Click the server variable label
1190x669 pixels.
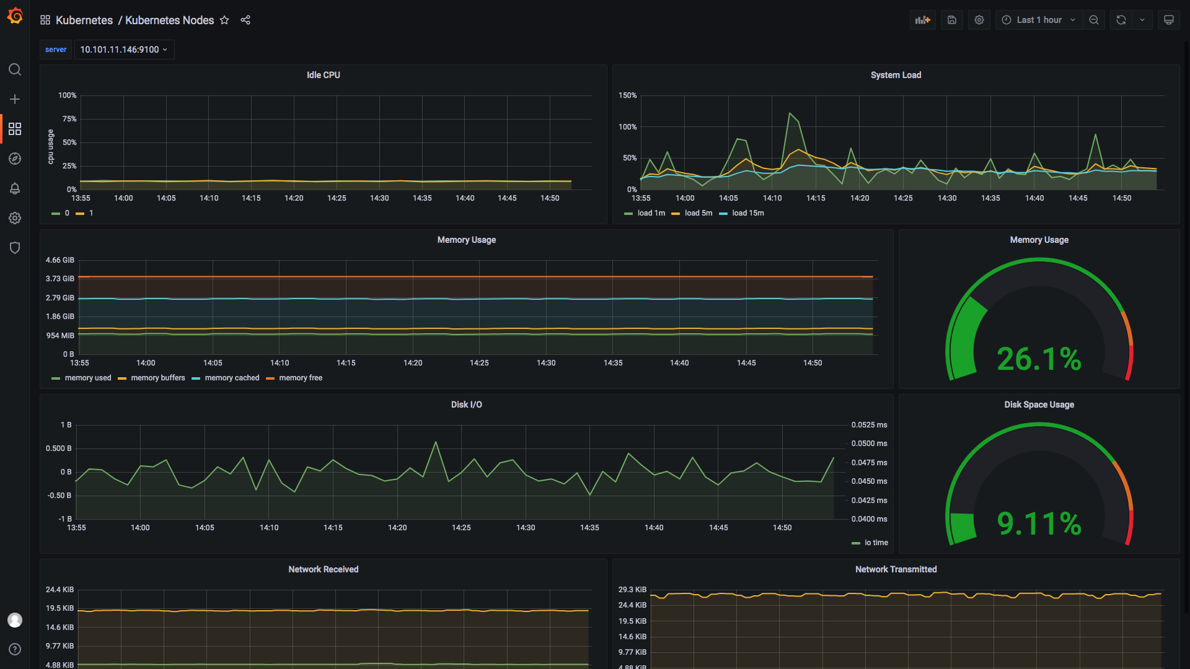pyautogui.click(x=56, y=50)
